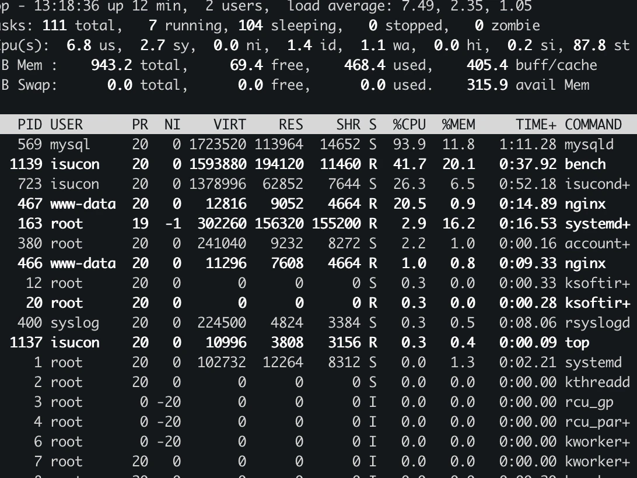Click the "rsyslogd" command name
Viewport: 637px width, 478px height.
[x=597, y=323]
